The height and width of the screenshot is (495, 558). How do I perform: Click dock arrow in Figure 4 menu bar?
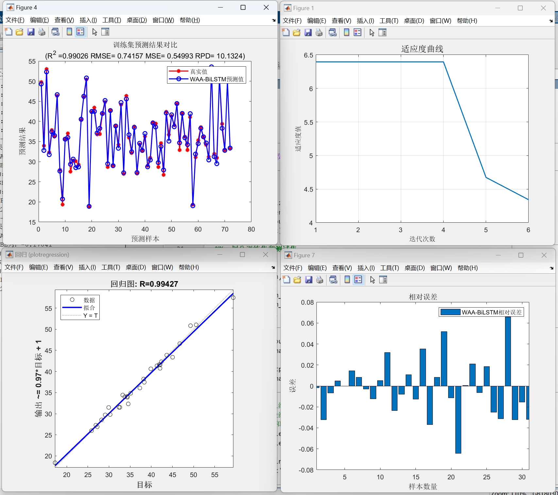pos(274,20)
